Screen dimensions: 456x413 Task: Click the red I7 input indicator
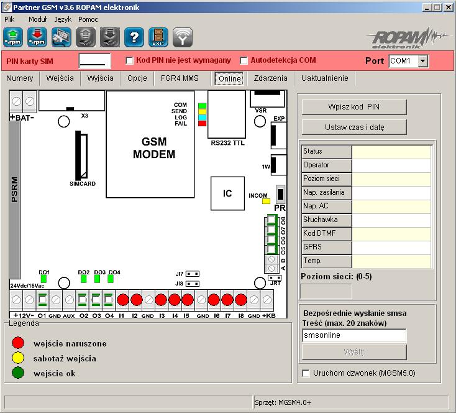pos(227,300)
